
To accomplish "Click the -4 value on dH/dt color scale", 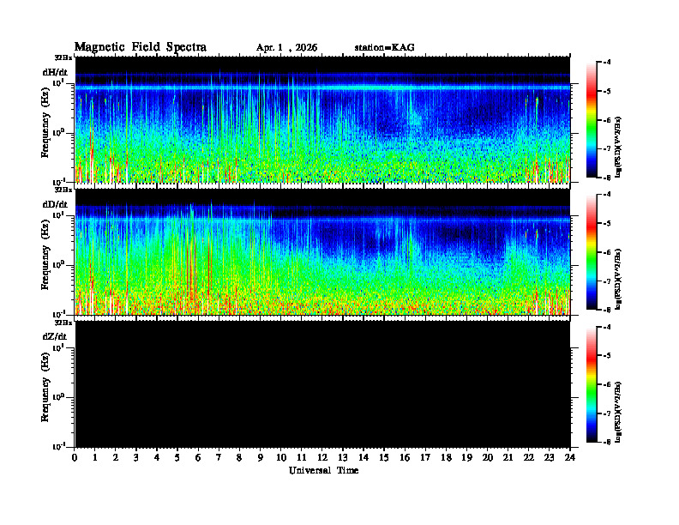I will [x=607, y=63].
